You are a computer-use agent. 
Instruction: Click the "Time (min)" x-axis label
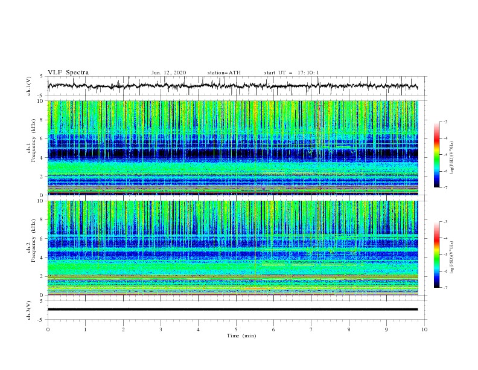tap(241, 336)
